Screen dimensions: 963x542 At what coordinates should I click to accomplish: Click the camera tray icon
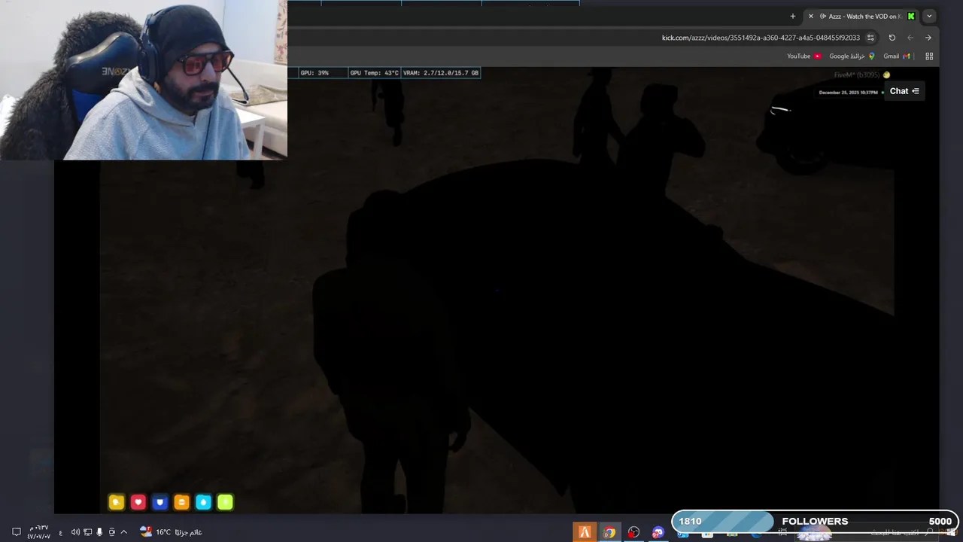click(111, 532)
